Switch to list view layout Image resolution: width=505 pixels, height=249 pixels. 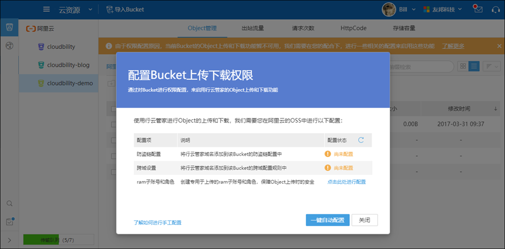pyautogui.click(x=474, y=66)
